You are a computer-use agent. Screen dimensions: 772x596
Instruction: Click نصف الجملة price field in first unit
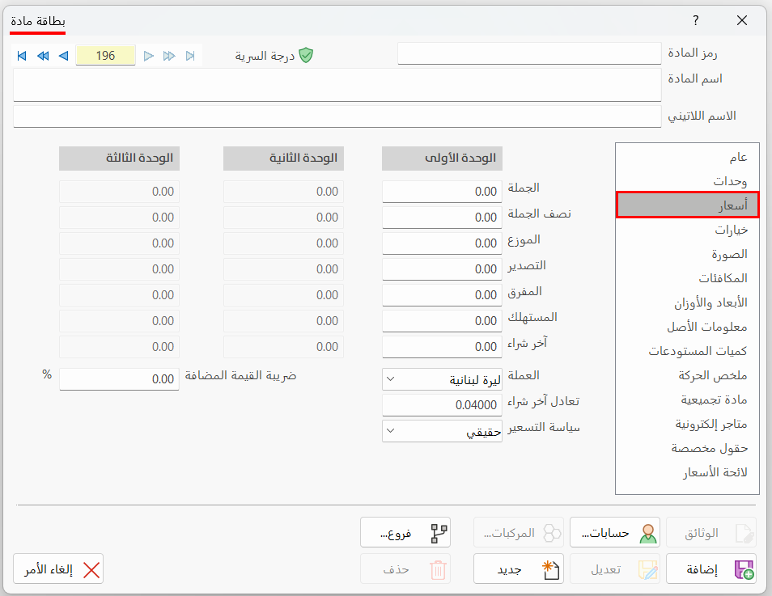point(442,217)
